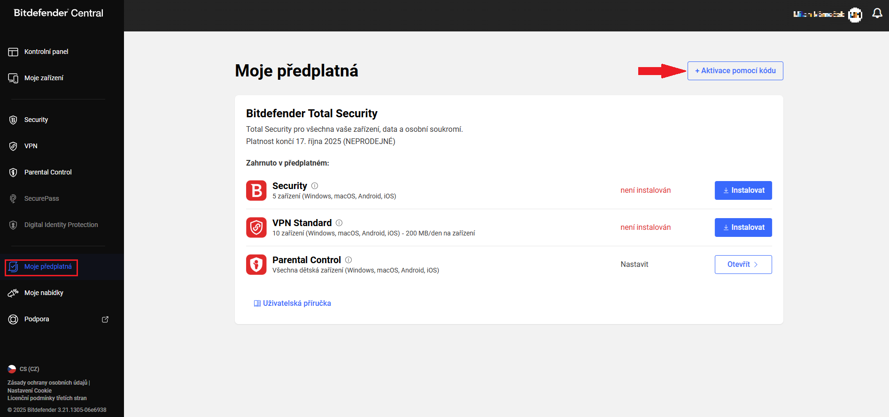Viewport: 889px width, 417px height.
Task: Click the Czech flag language icon
Action: point(12,369)
